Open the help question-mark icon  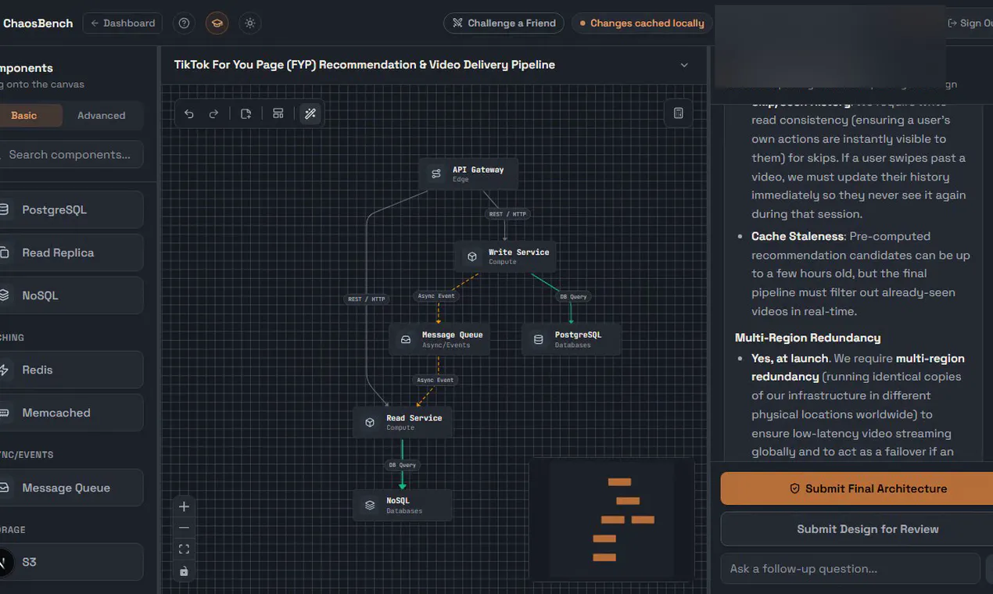pyautogui.click(x=184, y=23)
